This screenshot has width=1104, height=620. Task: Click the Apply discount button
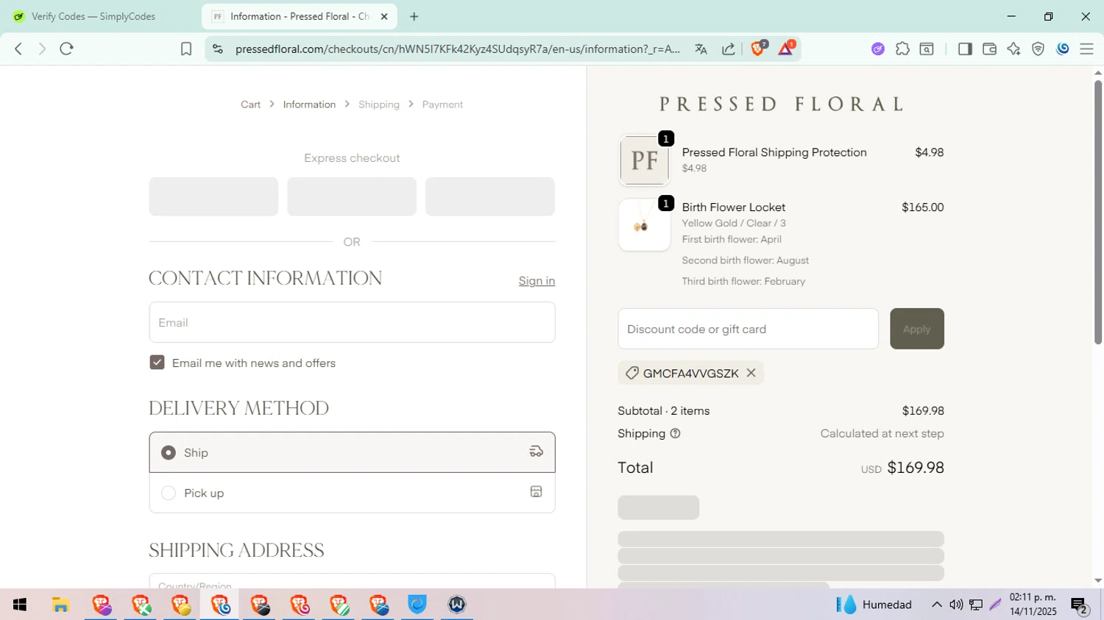[916, 329]
